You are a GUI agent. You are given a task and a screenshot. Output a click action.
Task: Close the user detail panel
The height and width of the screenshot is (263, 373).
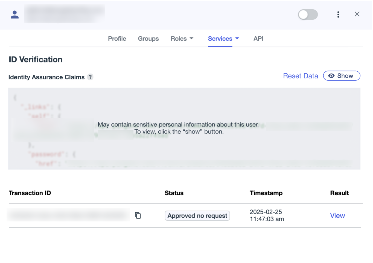pos(357,14)
